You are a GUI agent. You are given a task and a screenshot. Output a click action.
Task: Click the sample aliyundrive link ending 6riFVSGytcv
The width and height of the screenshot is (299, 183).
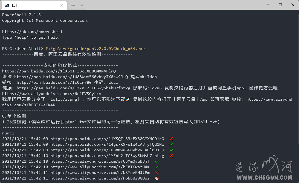coord(52,93)
